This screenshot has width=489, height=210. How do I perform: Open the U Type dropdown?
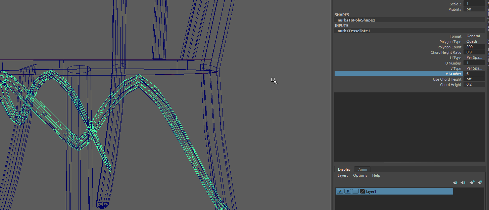click(x=474, y=57)
